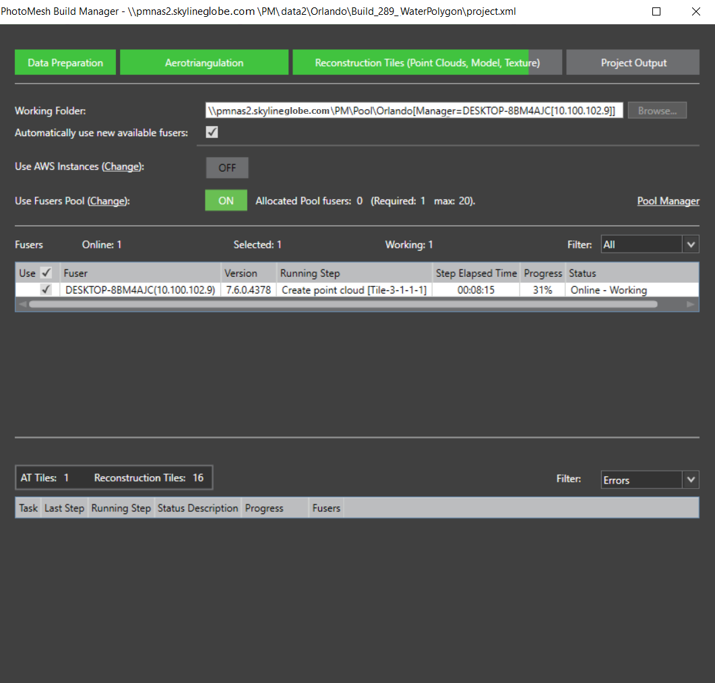Switch off the Use Fusers Pool toggle
Image resolution: width=715 pixels, height=683 pixels.
(x=226, y=201)
